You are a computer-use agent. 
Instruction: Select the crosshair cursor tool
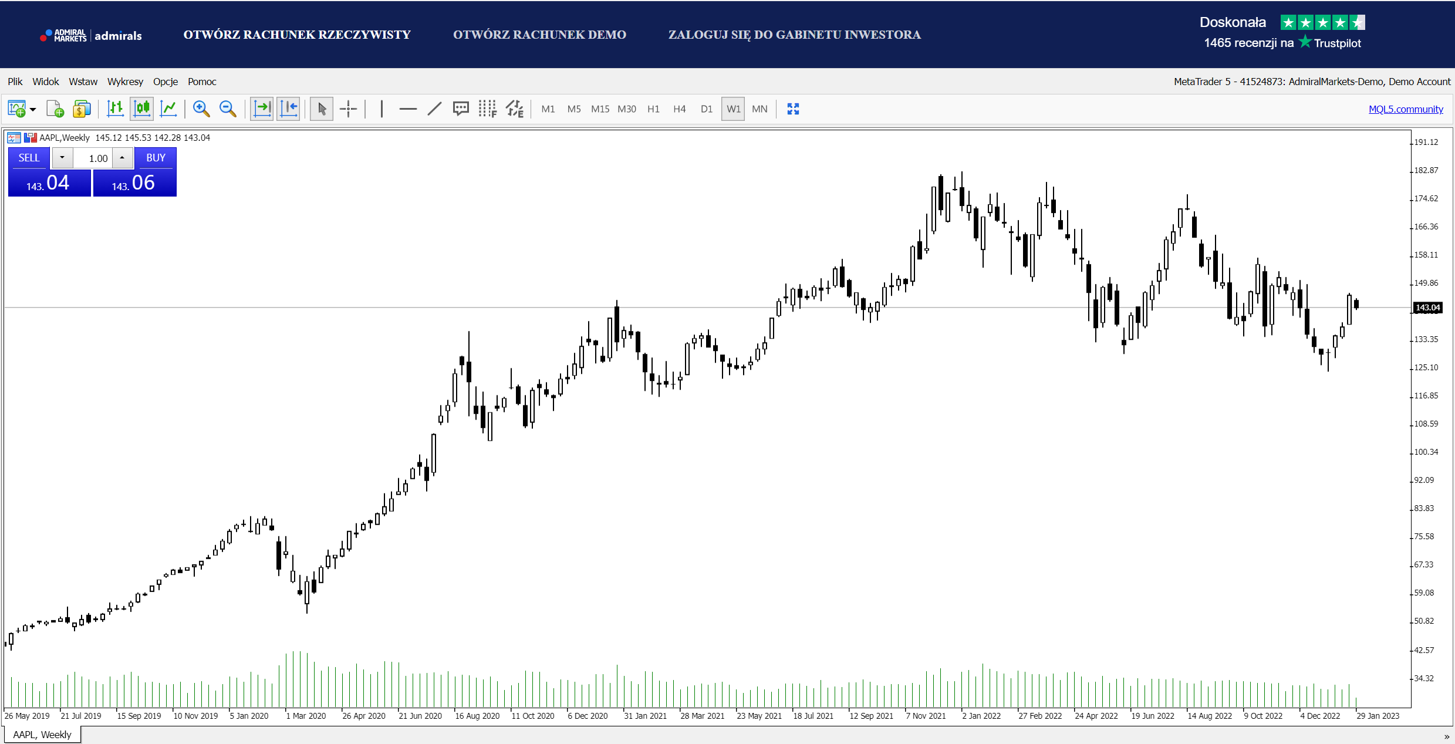tap(348, 109)
